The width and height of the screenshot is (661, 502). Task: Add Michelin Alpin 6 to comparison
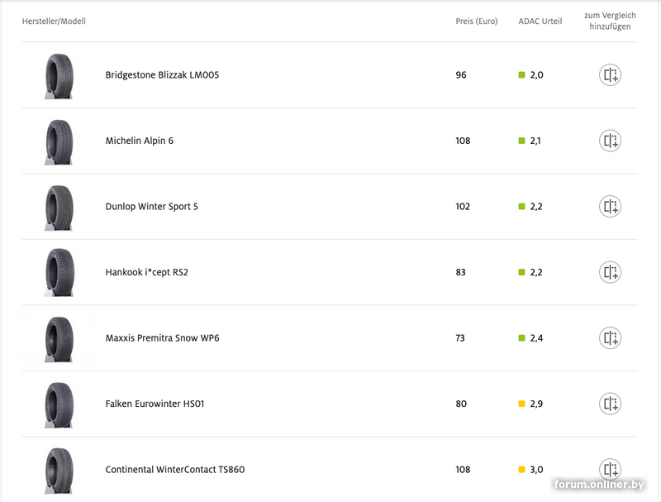tap(610, 141)
